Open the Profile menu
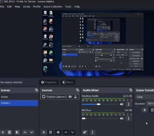This screenshot has width=154, height=136. pyautogui.click(x=37, y=7)
